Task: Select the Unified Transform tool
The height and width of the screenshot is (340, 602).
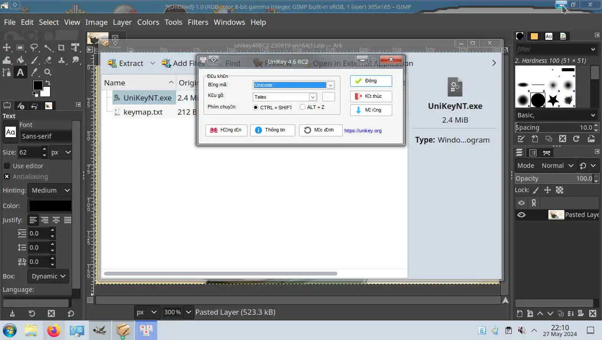Action: click(75, 47)
